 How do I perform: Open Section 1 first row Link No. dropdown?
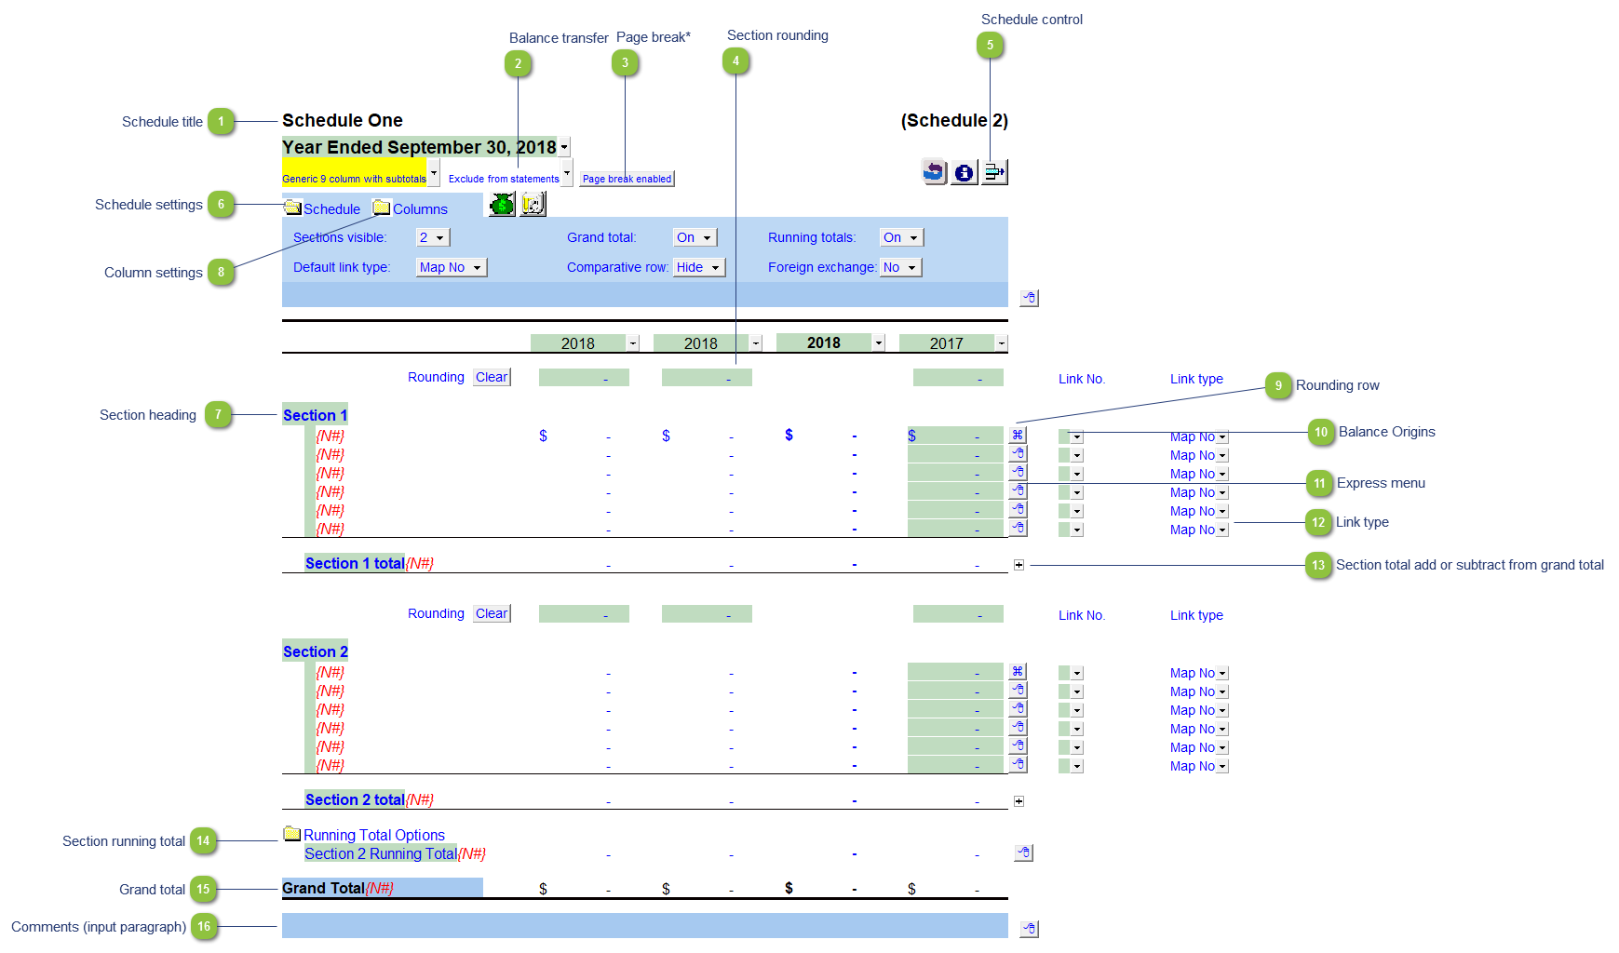tap(1076, 436)
